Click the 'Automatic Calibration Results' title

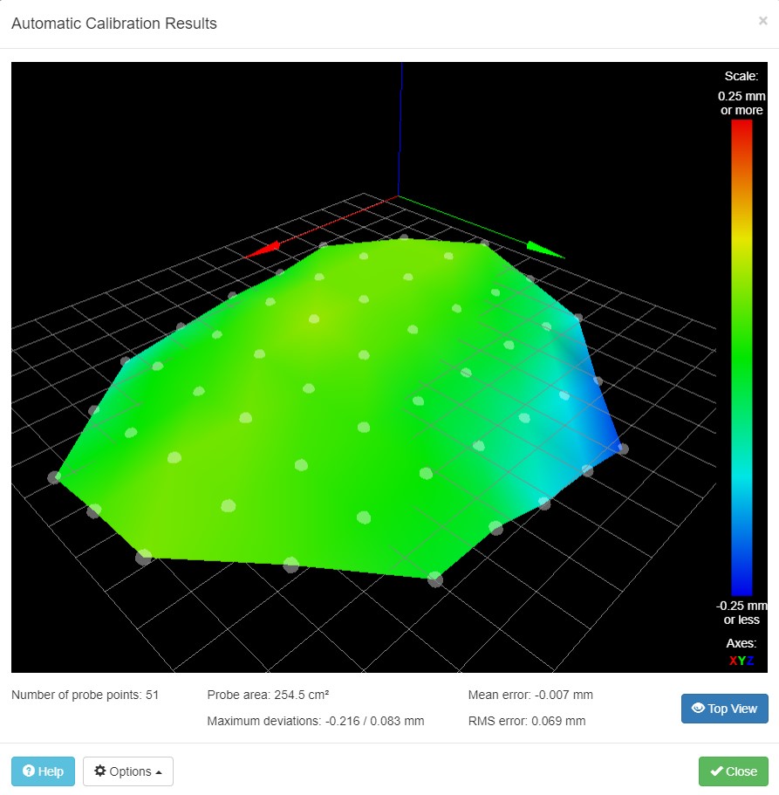point(114,24)
